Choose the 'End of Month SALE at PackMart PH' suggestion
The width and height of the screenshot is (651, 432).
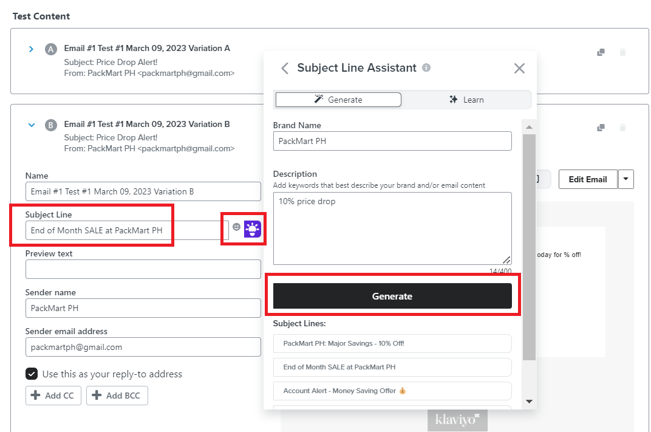tap(392, 367)
